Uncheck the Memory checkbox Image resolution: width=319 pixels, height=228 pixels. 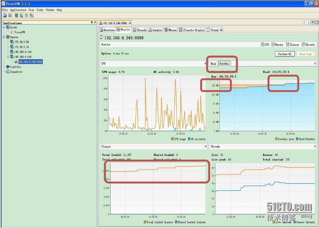(x=273, y=44)
